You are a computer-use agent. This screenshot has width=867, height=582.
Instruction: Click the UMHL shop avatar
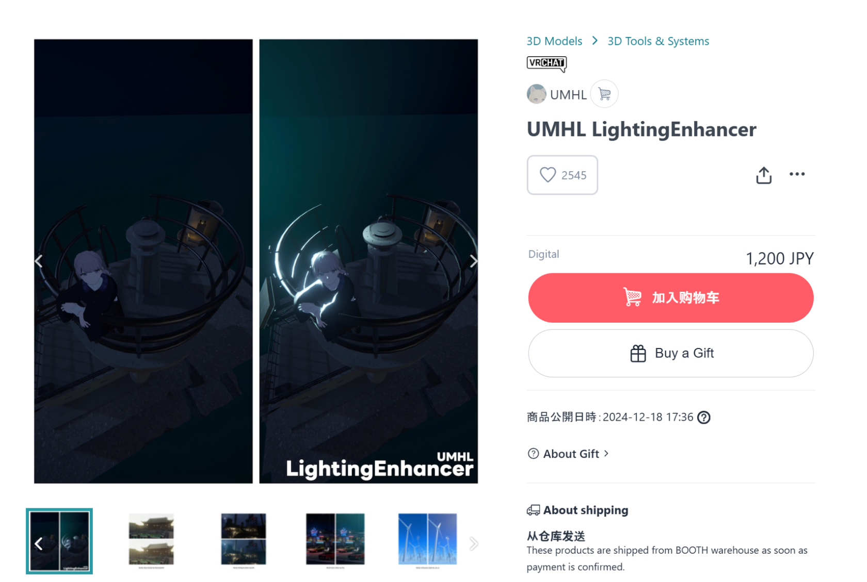[536, 94]
